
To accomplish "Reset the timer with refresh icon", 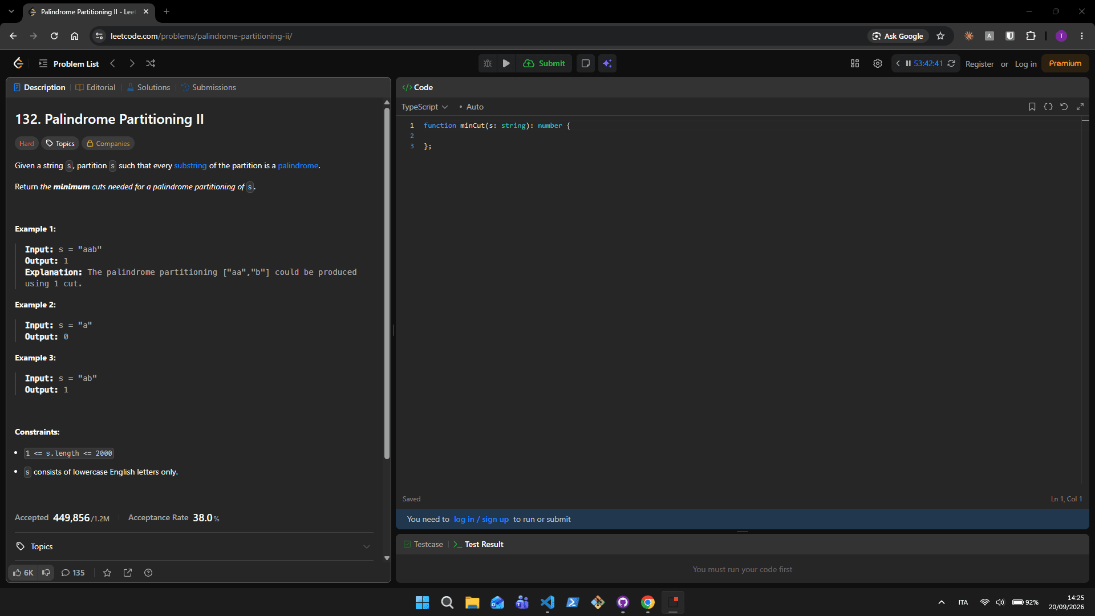I will 951,63.
